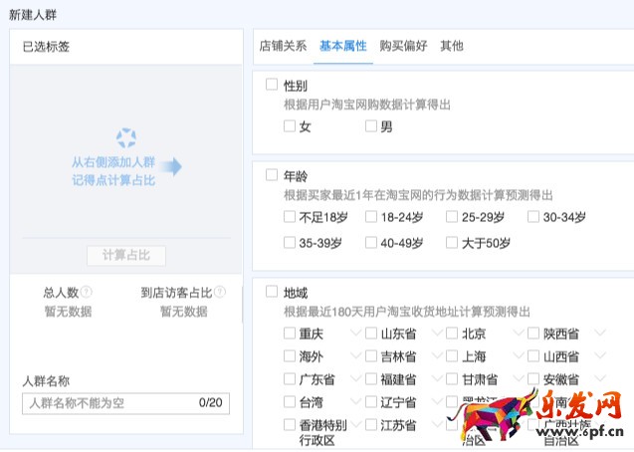Viewport: 634px width, 452px height.
Task: Select the 30-34岁 age checkbox
Action: point(533,217)
